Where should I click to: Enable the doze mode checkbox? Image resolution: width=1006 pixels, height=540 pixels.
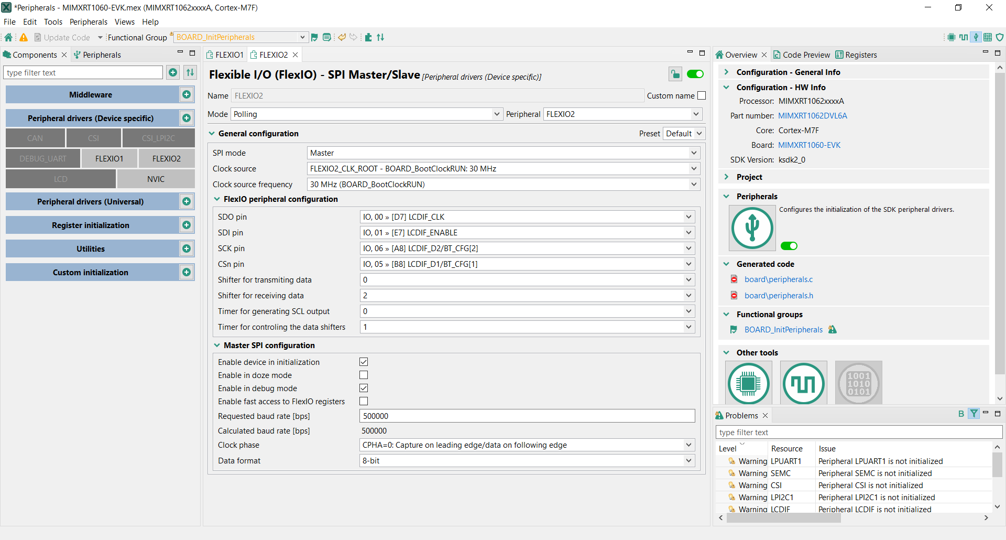tap(364, 375)
